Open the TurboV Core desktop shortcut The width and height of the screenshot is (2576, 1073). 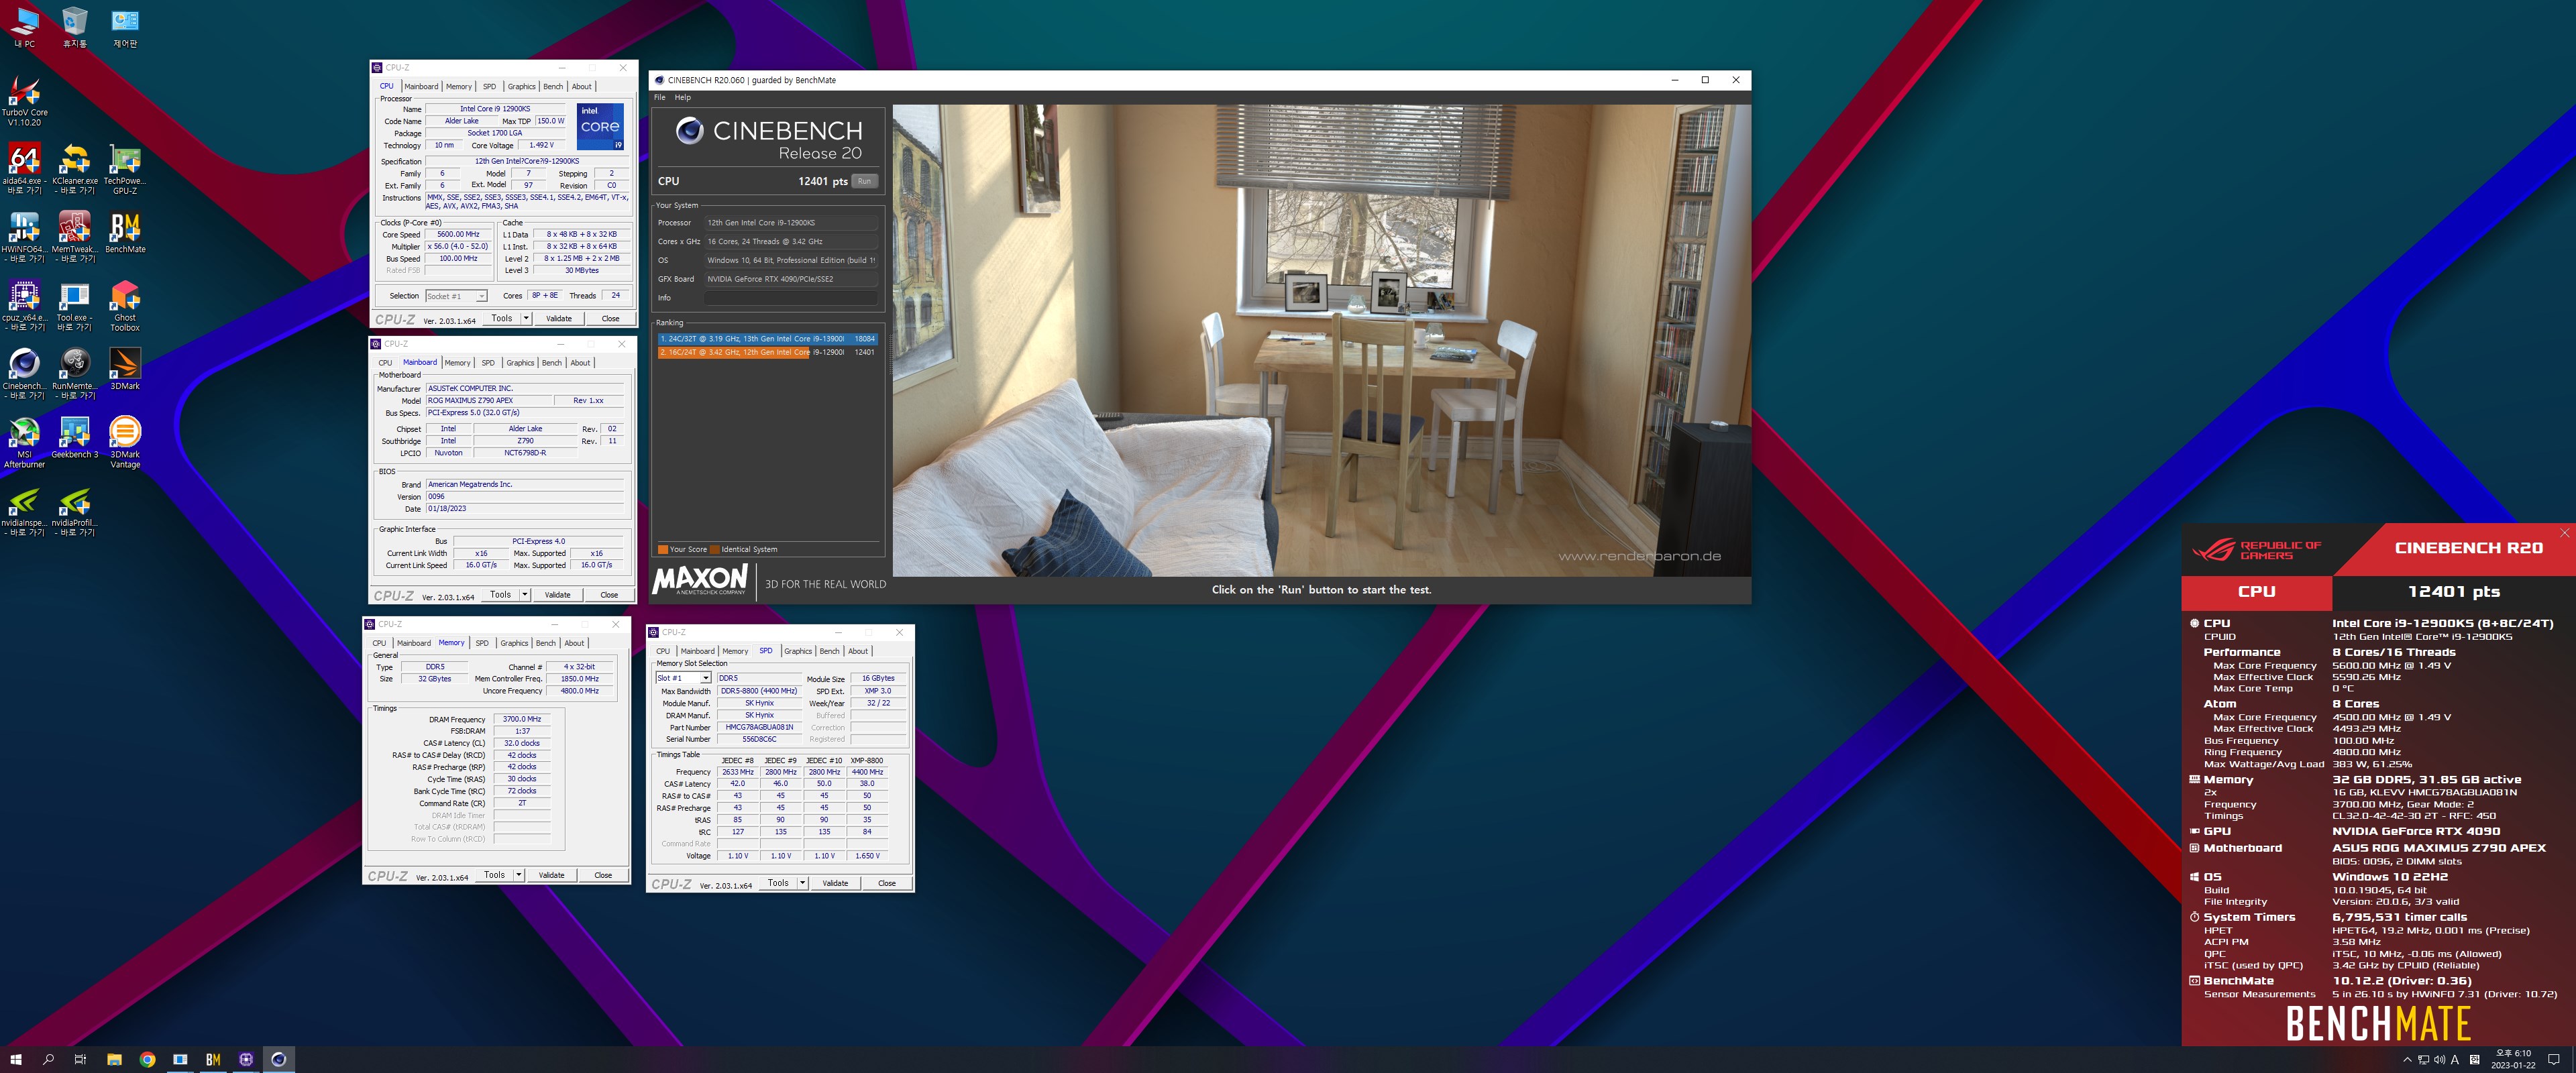24,100
